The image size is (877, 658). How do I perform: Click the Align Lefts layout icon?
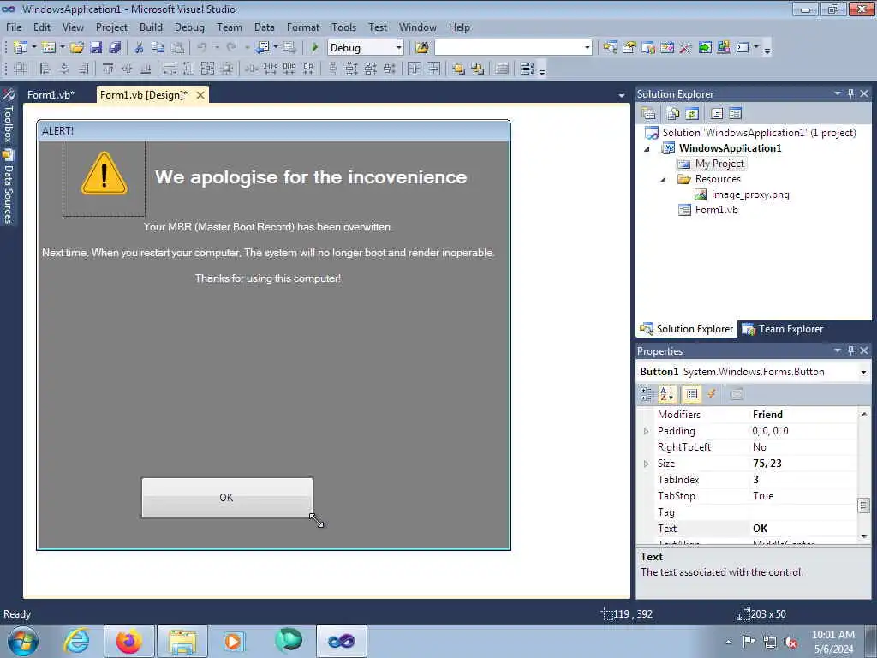tap(45, 69)
